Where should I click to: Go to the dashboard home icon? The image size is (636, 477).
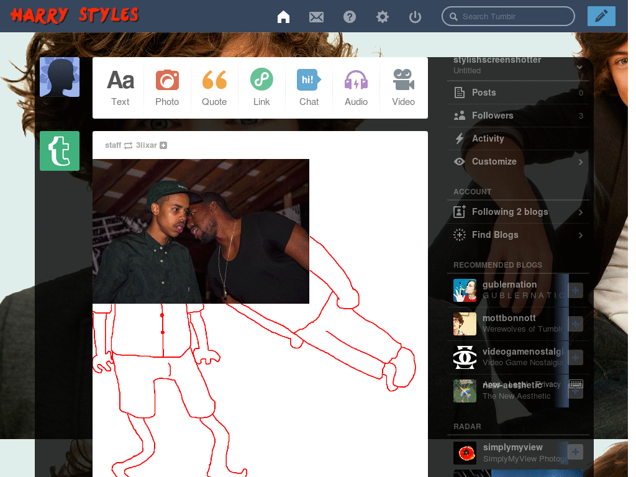[x=283, y=17]
